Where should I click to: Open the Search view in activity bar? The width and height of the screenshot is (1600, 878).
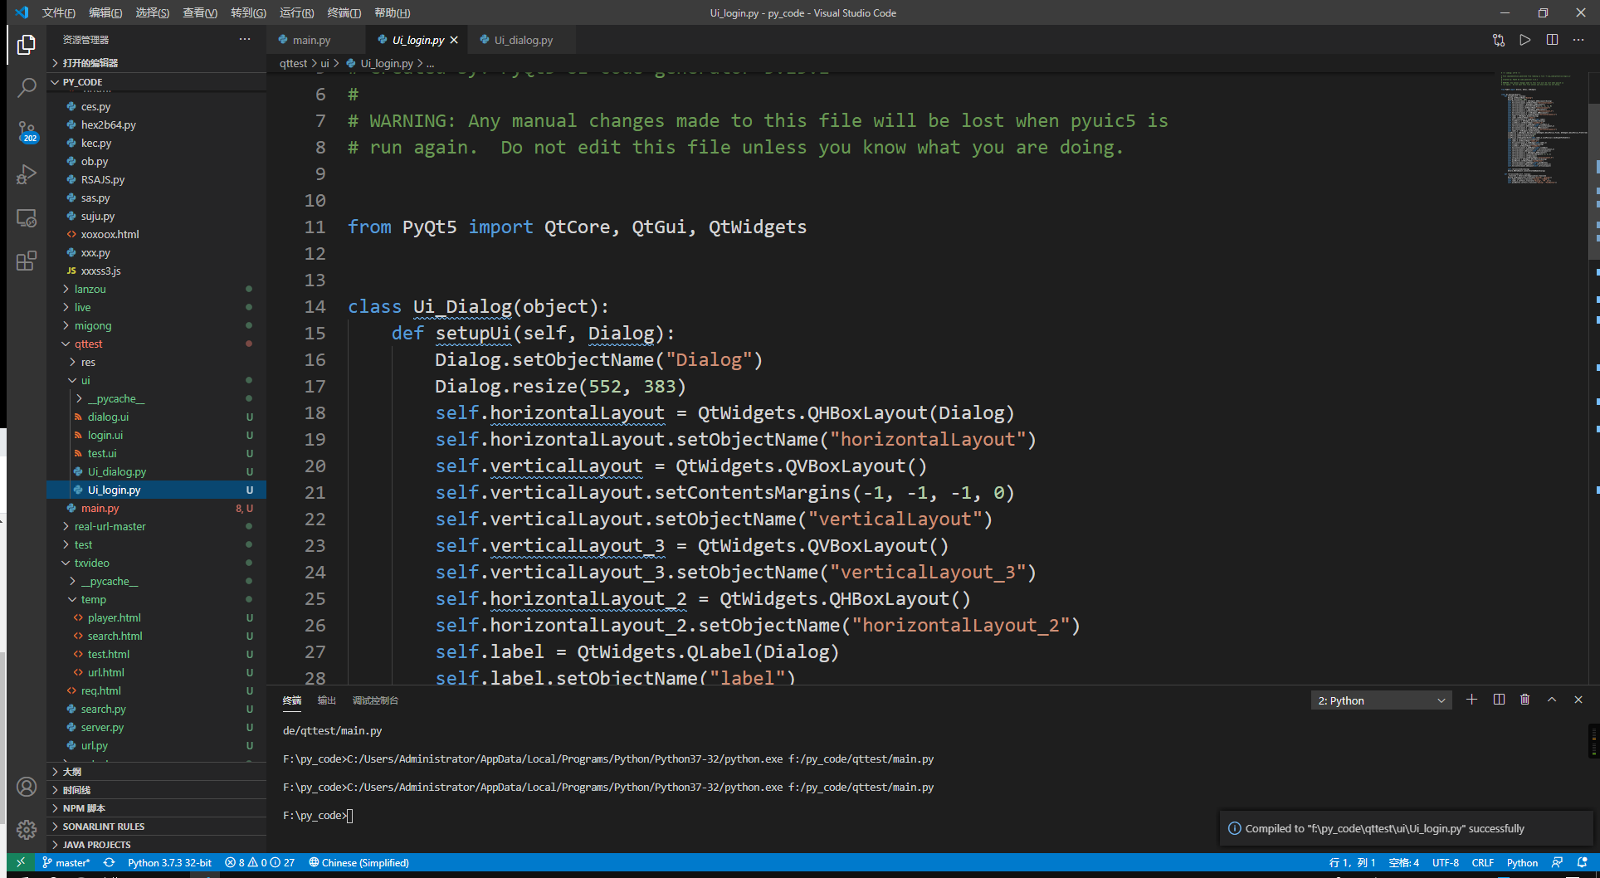point(27,87)
